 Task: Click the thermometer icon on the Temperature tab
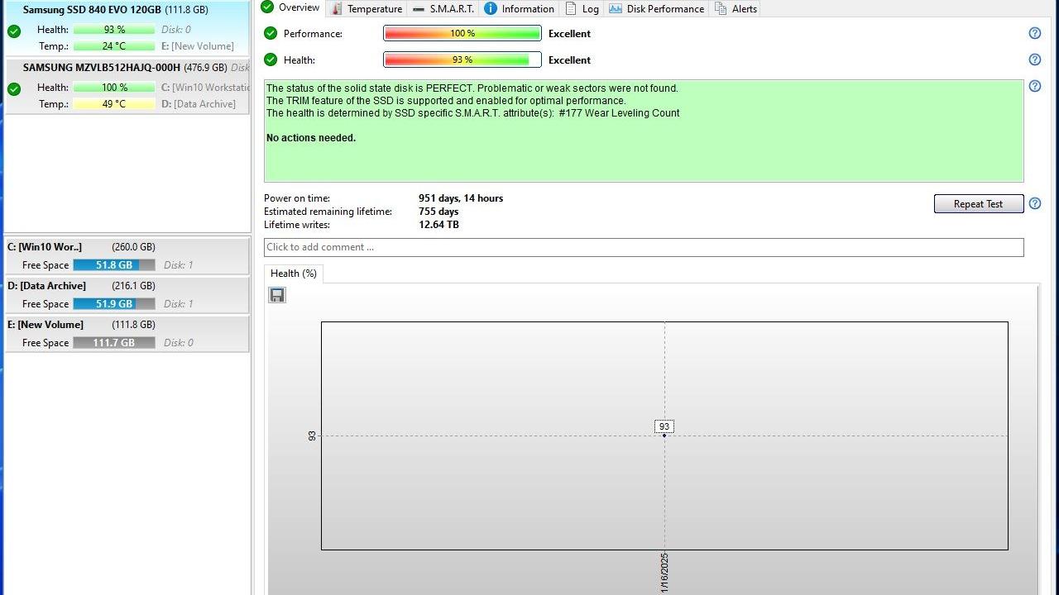click(337, 9)
